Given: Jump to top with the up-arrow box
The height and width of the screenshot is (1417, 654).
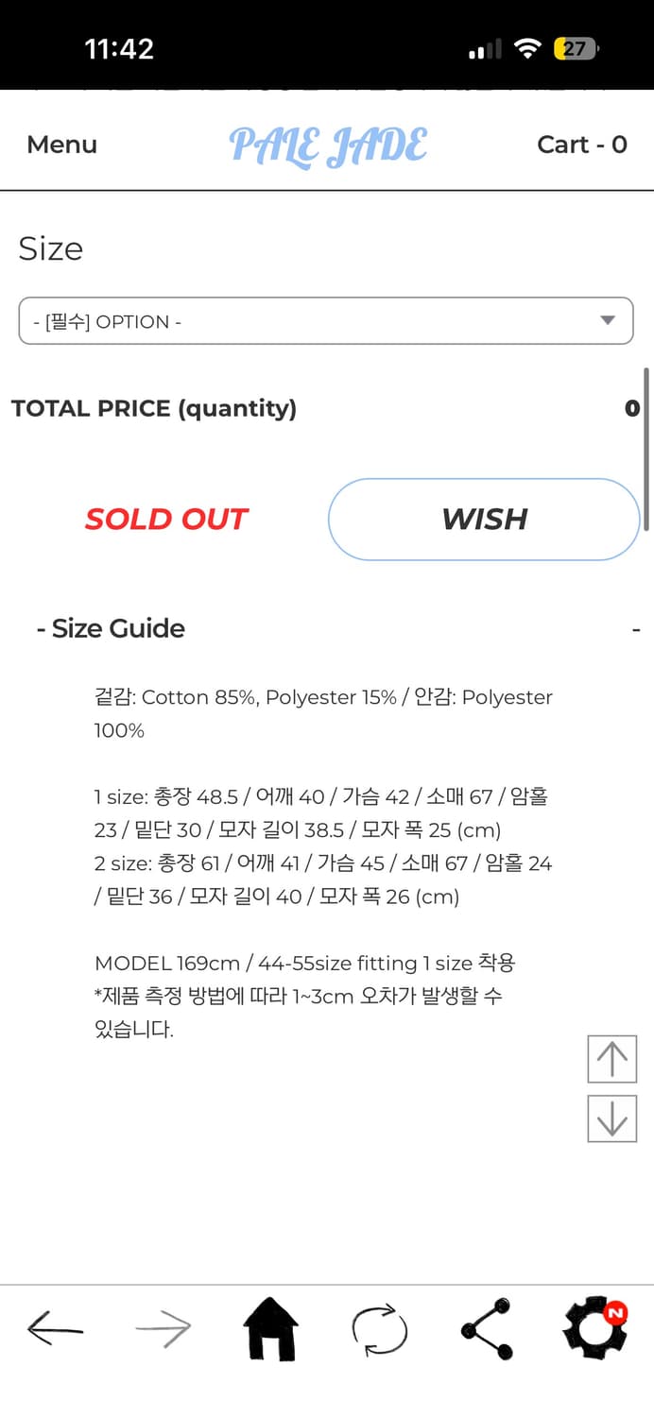Looking at the screenshot, I should click(x=611, y=1058).
